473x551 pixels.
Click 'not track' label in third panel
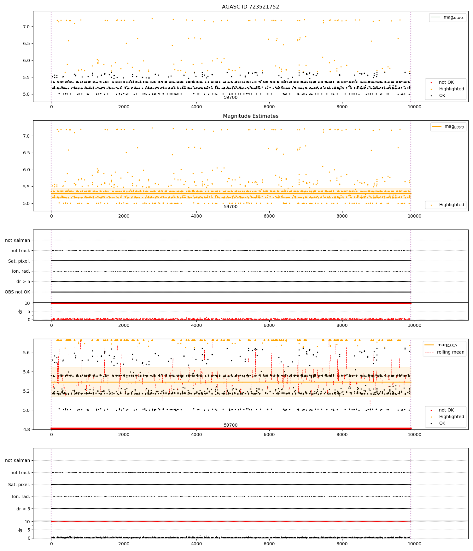[20, 251]
